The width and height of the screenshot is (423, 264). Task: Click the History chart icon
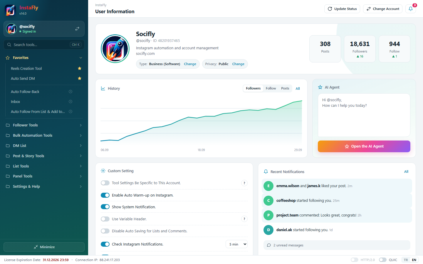[103, 88]
